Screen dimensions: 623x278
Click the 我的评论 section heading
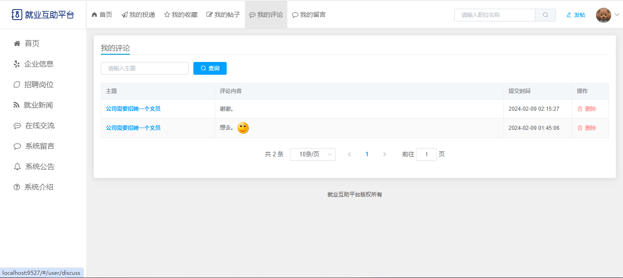[115, 48]
